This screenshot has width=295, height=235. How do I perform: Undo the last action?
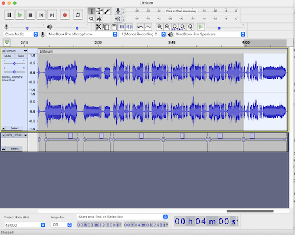tap(140, 27)
